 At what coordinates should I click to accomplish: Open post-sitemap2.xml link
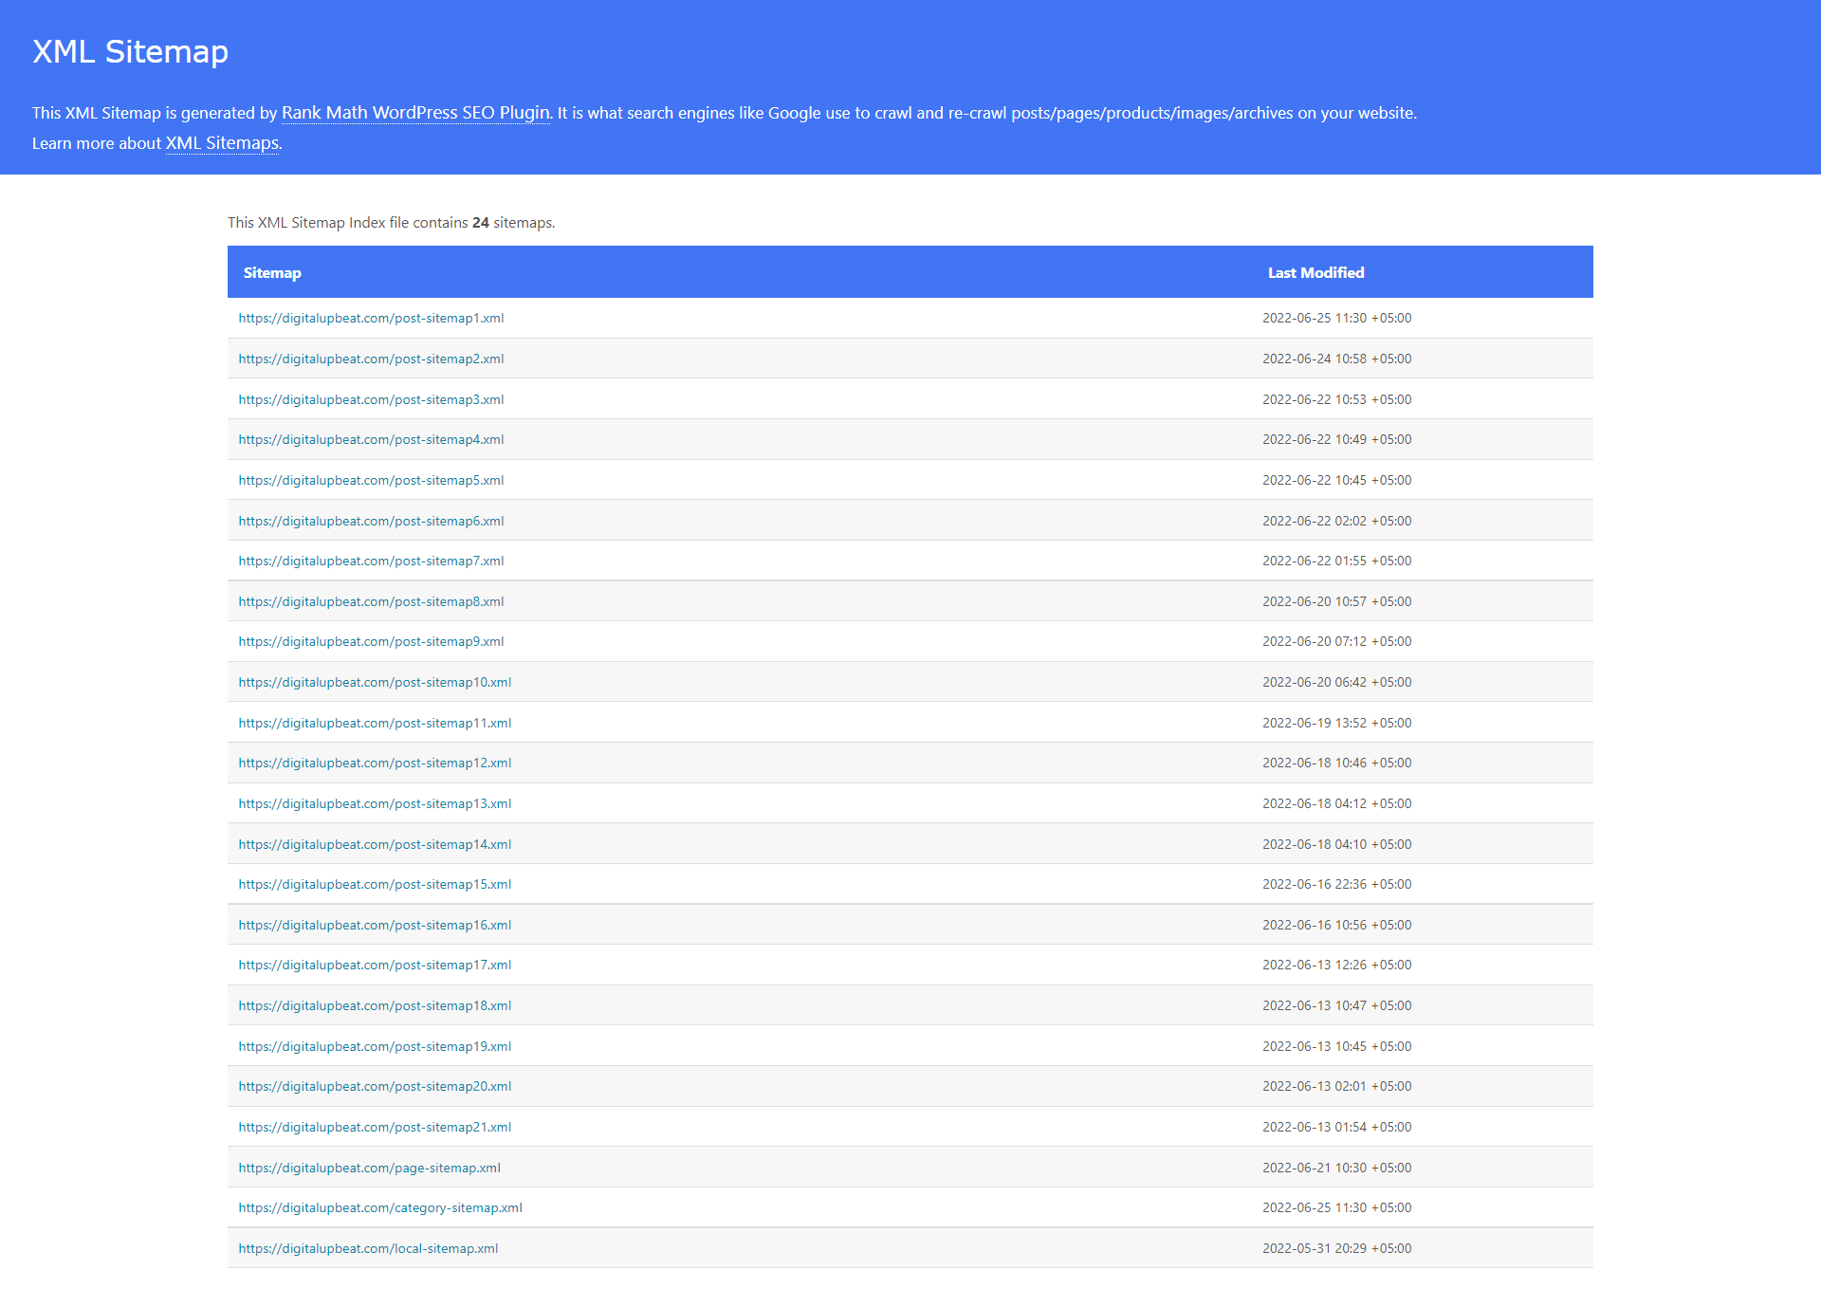point(371,359)
